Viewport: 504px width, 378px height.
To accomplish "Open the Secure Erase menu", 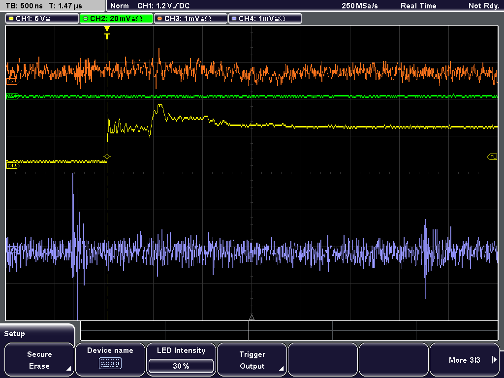I will point(39,360).
